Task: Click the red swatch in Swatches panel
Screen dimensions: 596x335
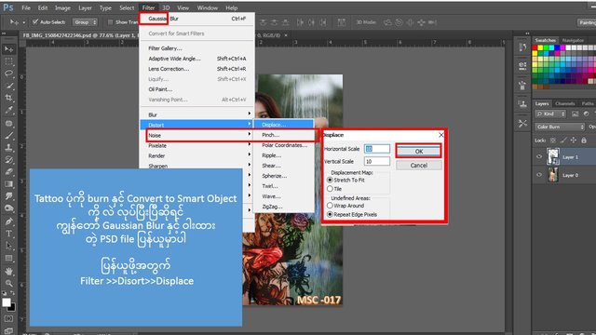Action: 535,47
